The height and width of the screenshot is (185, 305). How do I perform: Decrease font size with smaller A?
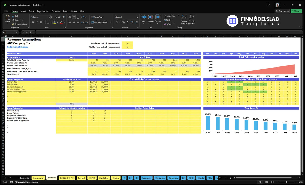63,17
